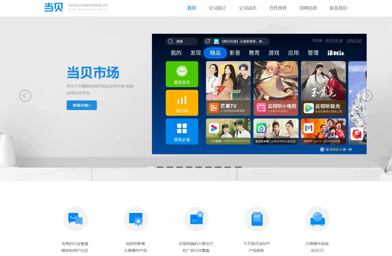Click the 当贝市场 banner heading
The image size is (392, 256).
pyautogui.click(x=93, y=73)
